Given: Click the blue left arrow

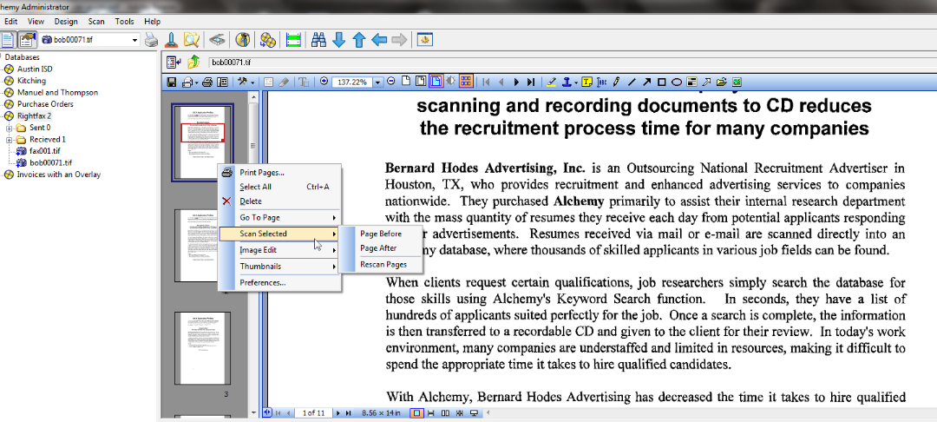Looking at the screenshot, I should [x=379, y=40].
